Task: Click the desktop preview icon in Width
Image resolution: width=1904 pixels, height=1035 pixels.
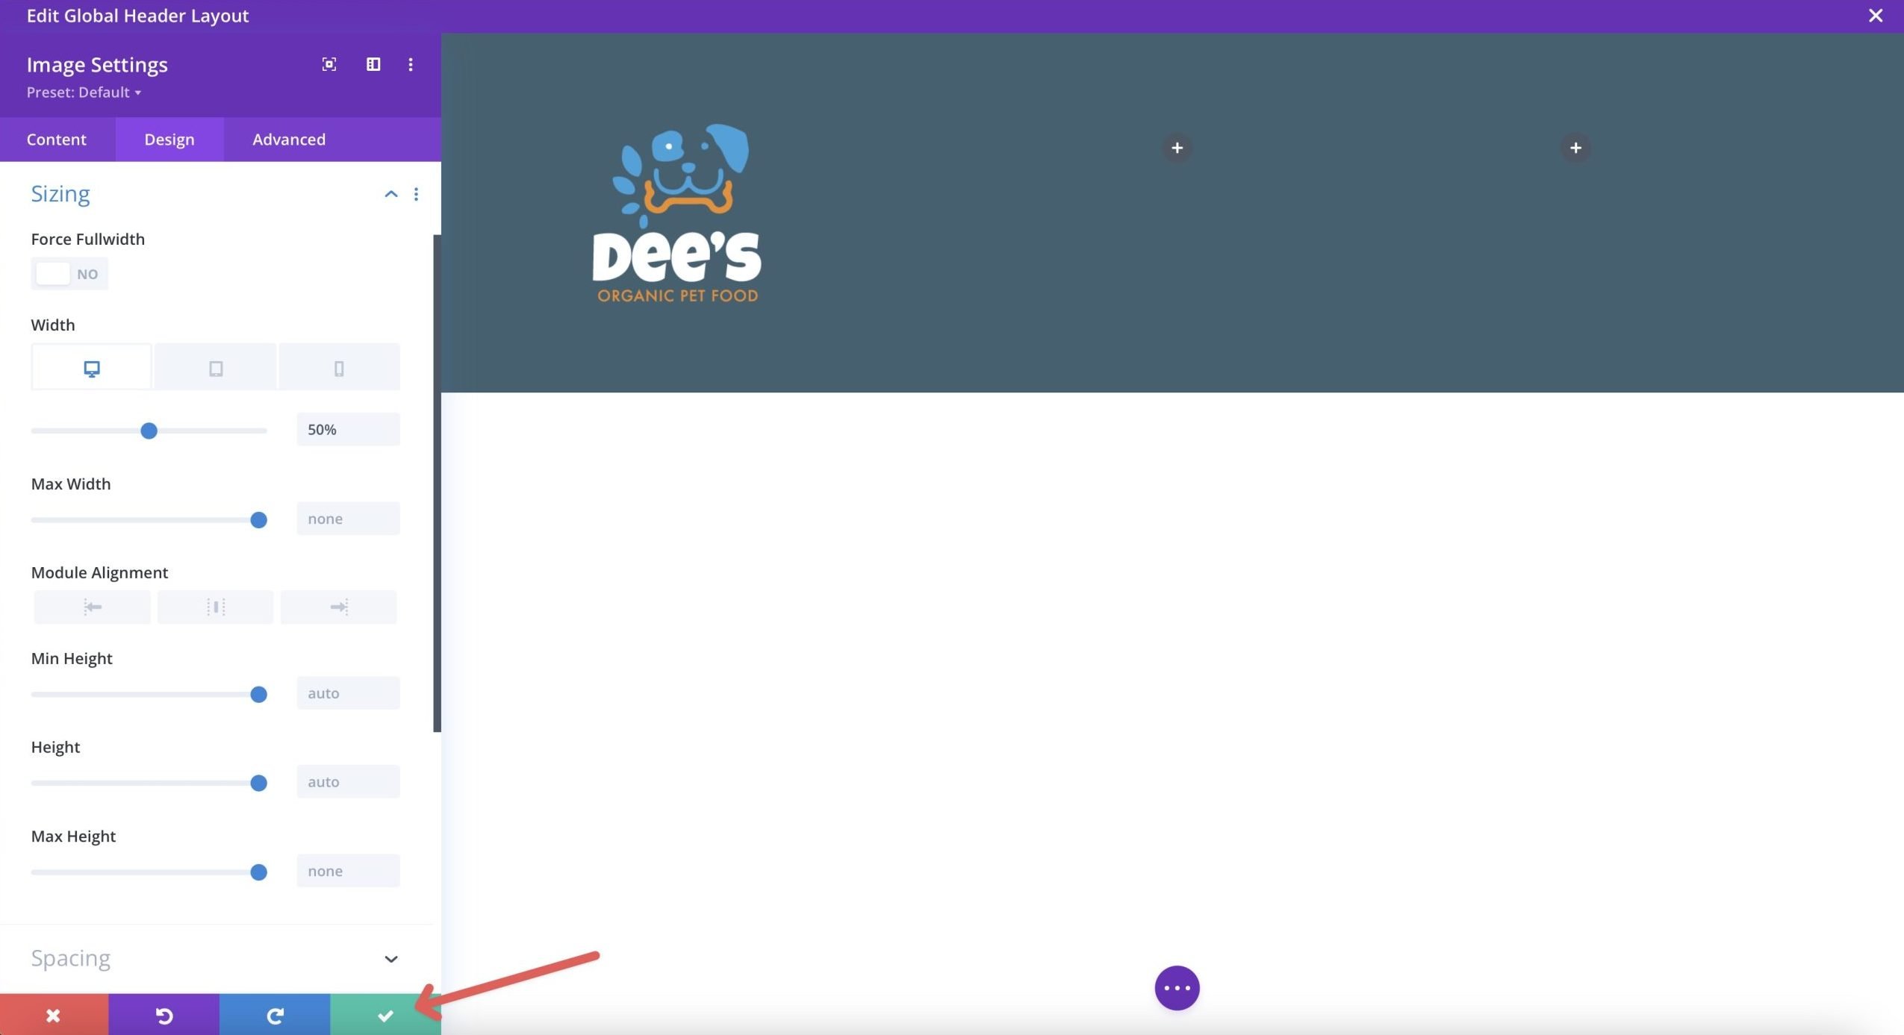Action: pos(90,367)
